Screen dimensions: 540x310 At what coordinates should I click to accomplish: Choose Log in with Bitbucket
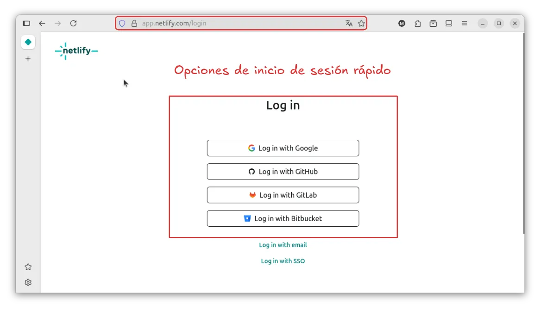(x=283, y=218)
